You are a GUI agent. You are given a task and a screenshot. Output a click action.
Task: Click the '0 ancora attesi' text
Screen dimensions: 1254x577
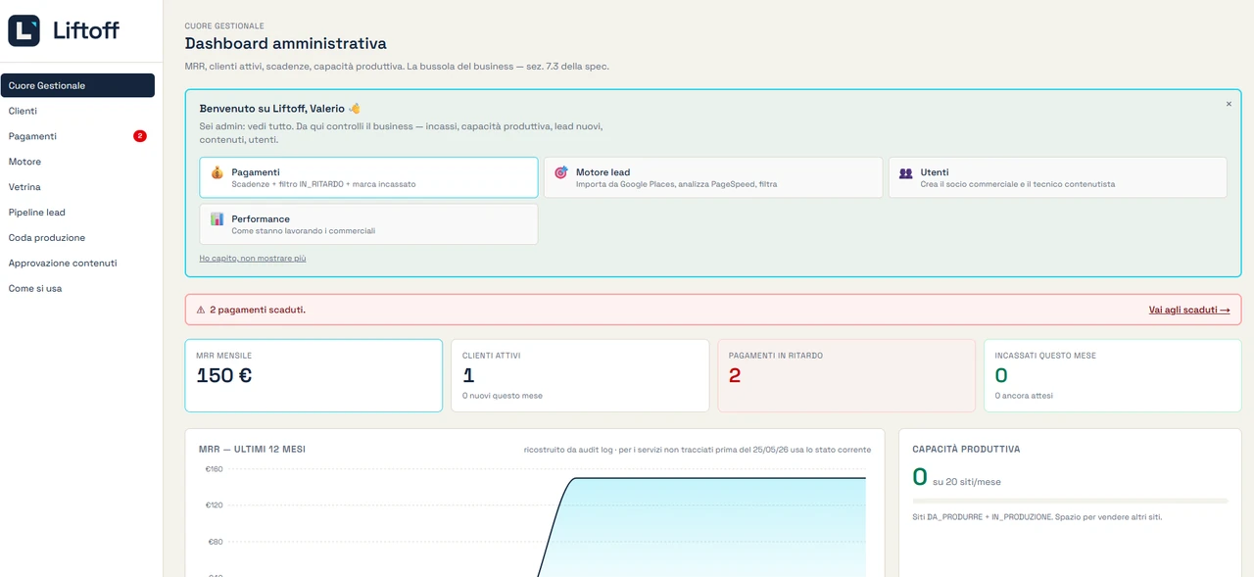coord(1024,396)
